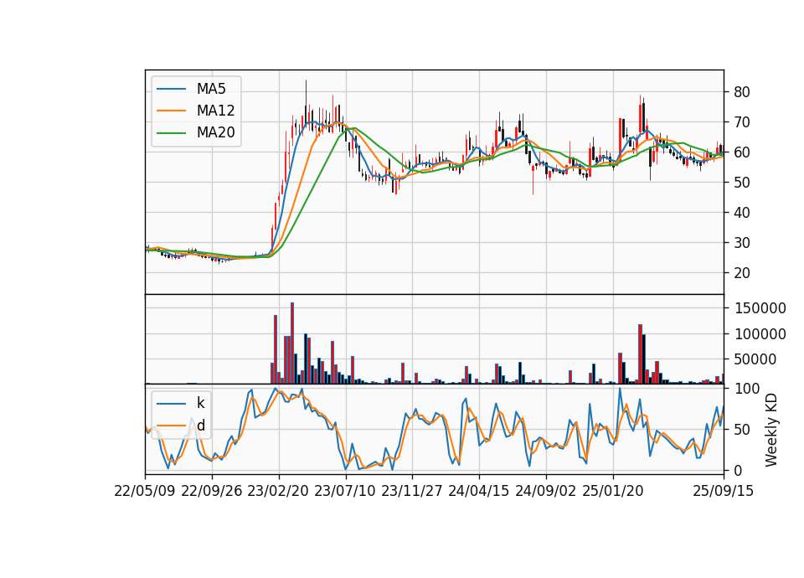Click the MA12 legend label
The height and width of the screenshot is (578, 804).
tap(215, 111)
